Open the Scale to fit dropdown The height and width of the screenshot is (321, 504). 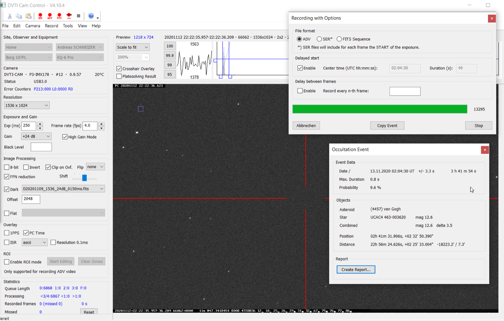click(x=133, y=47)
